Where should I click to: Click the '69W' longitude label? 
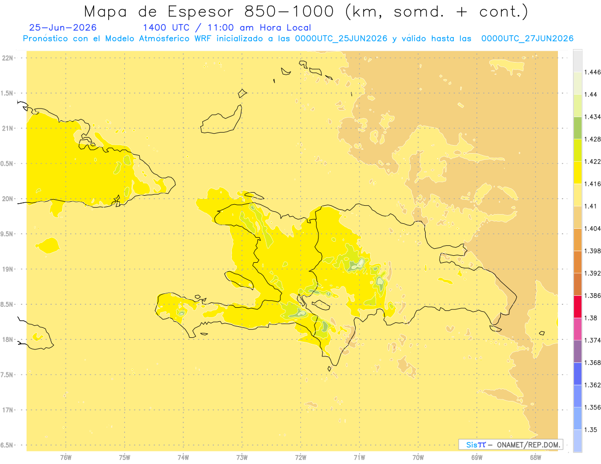(477, 457)
